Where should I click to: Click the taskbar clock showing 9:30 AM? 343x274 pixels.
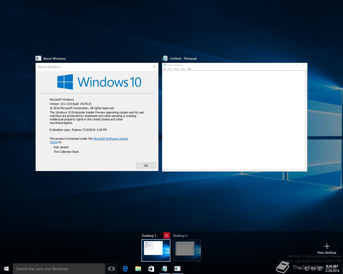coord(332,268)
